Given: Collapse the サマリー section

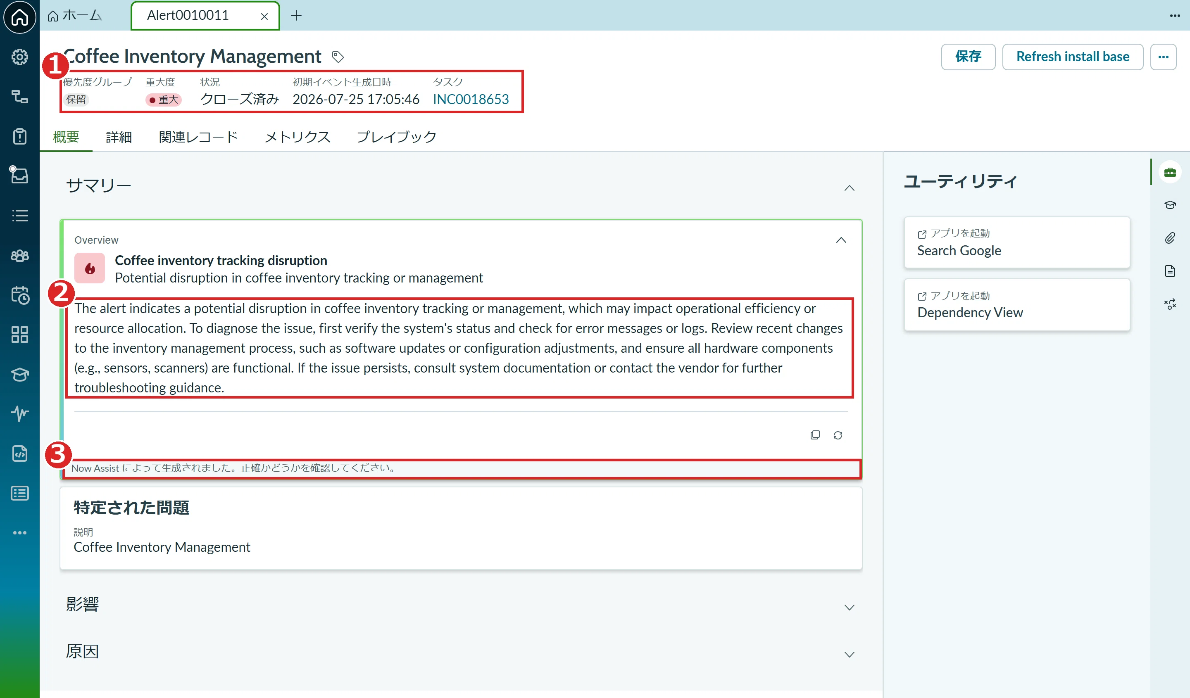Looking at the screenshot, I should [849, 188].
